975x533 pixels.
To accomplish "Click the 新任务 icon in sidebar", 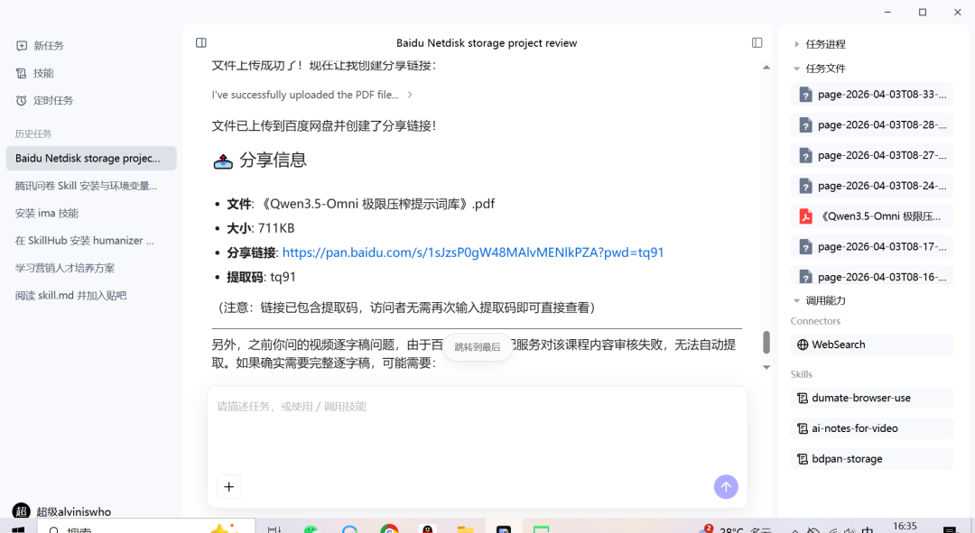I will [20, 45].
